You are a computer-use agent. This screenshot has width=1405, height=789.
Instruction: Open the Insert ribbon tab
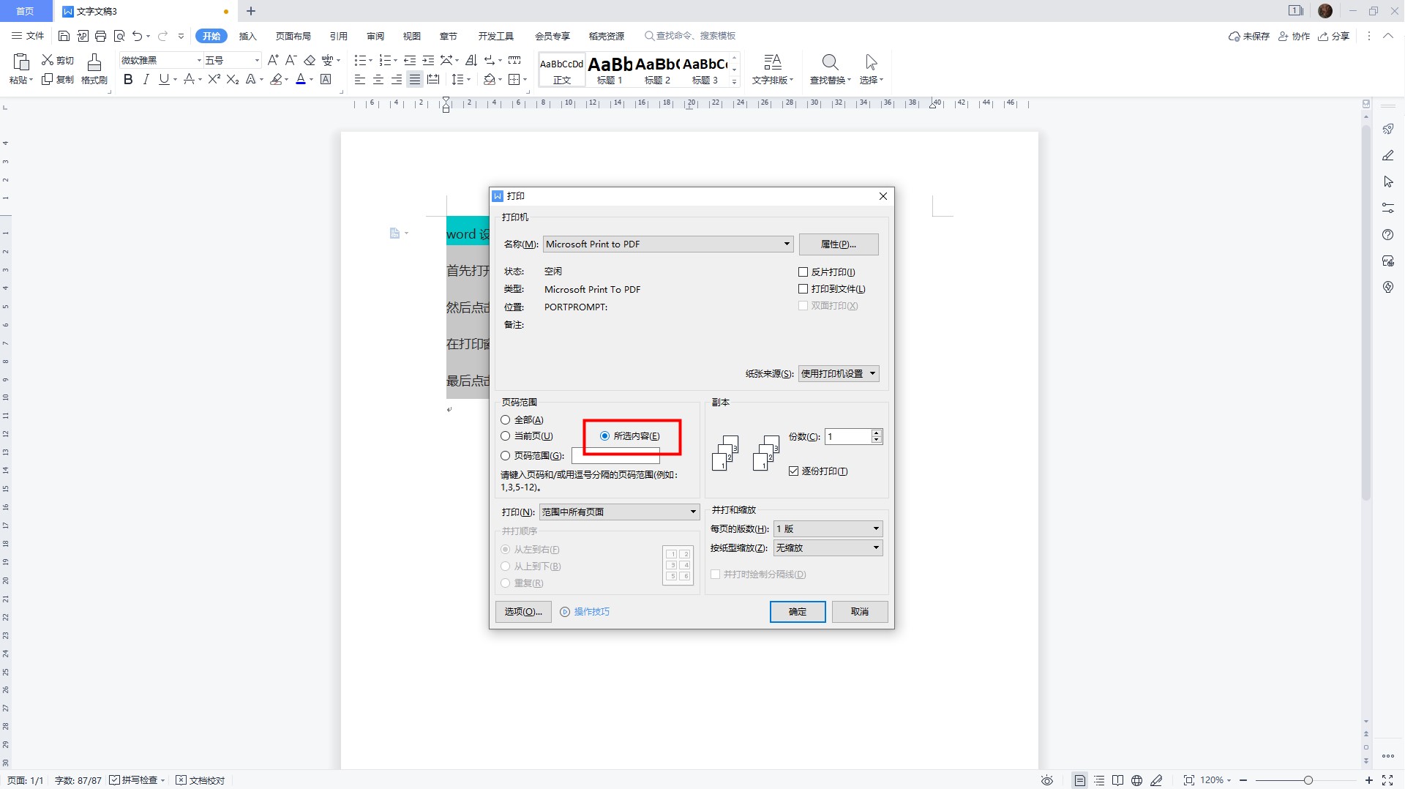pyautogui.click(x=247, y=36)
